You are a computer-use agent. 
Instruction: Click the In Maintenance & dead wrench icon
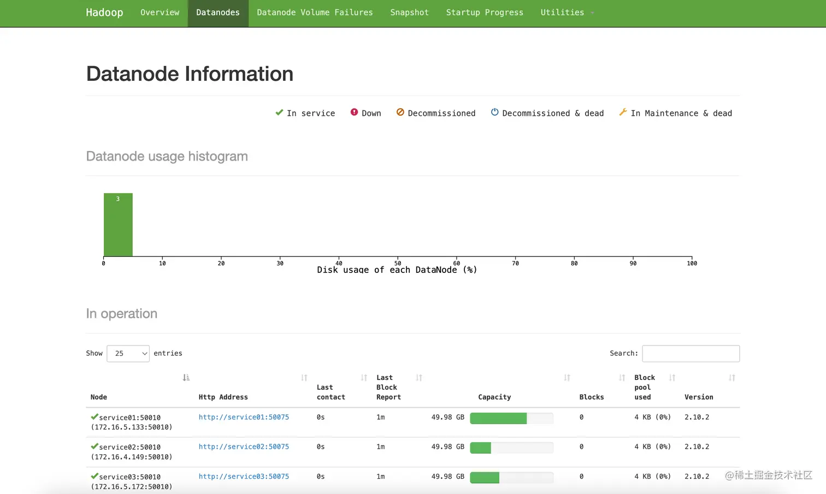click(x=623, y=112)
